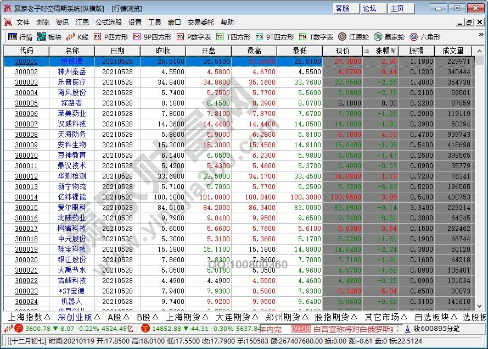Expand the 大连期货 futures list
488x349 pixels.
[x=240, y=317]
